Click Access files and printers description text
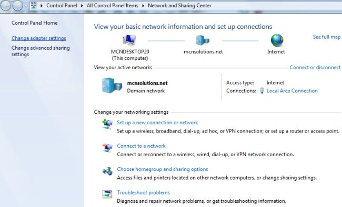Viewport: 342px width, 207px height. pyautogui.click(x=217, y=178)
